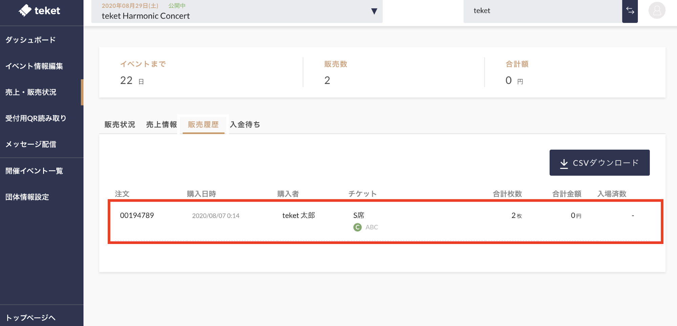Open イベント情報編集 in the sidebar
677x326 pixels.
(34, 66)
